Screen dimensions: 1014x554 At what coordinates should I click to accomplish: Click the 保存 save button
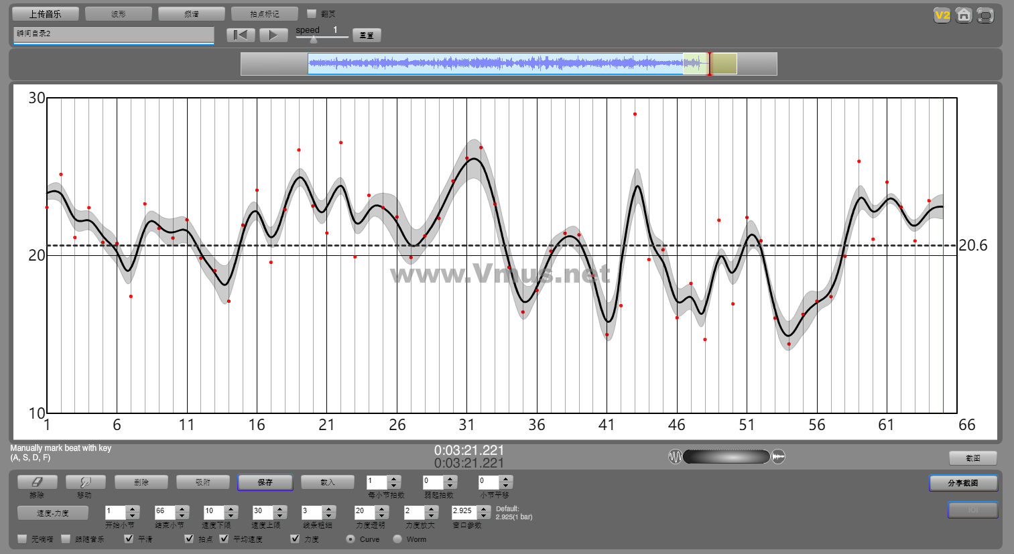tap(265, 482)
